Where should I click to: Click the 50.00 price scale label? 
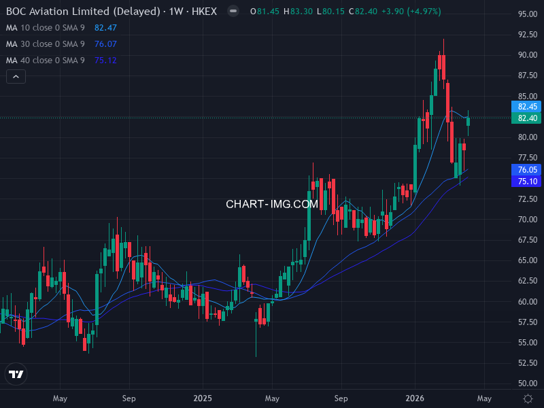[528, 384]
